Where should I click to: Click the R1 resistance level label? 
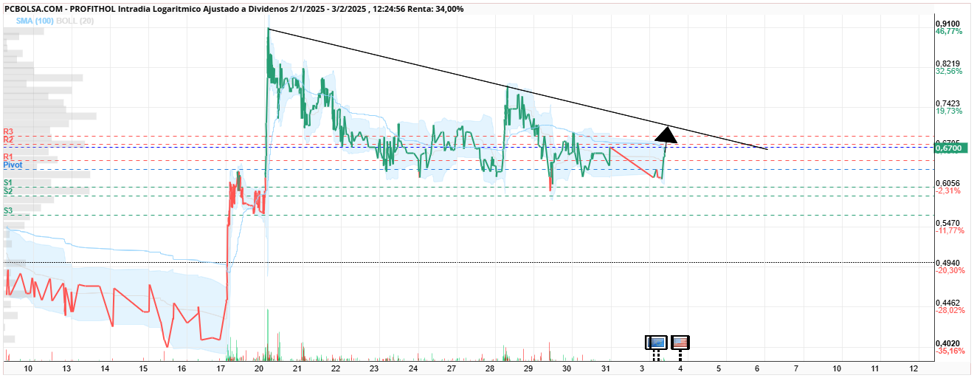[x=8, y=157]
